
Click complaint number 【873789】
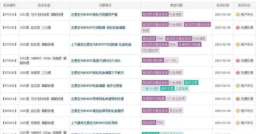[9, 45]
